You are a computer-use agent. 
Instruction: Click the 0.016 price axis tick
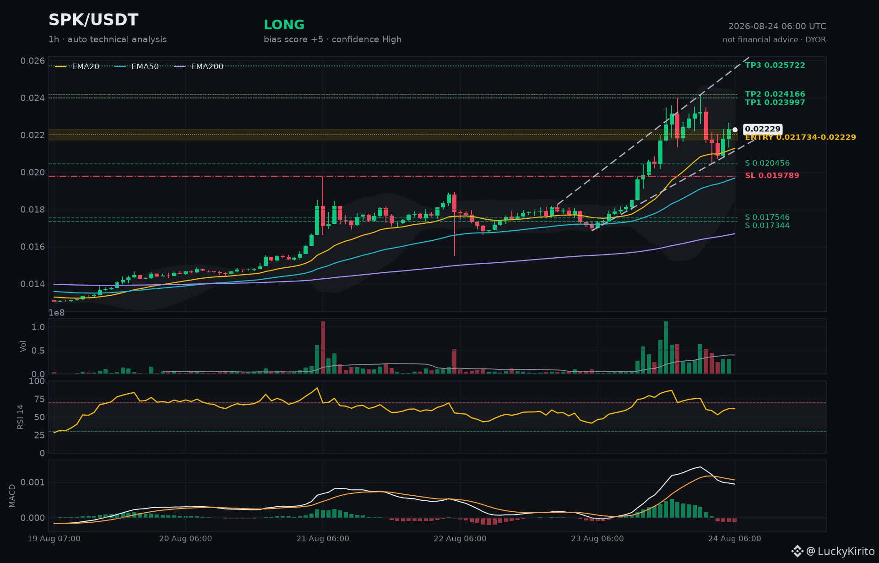tap(33, 247)
